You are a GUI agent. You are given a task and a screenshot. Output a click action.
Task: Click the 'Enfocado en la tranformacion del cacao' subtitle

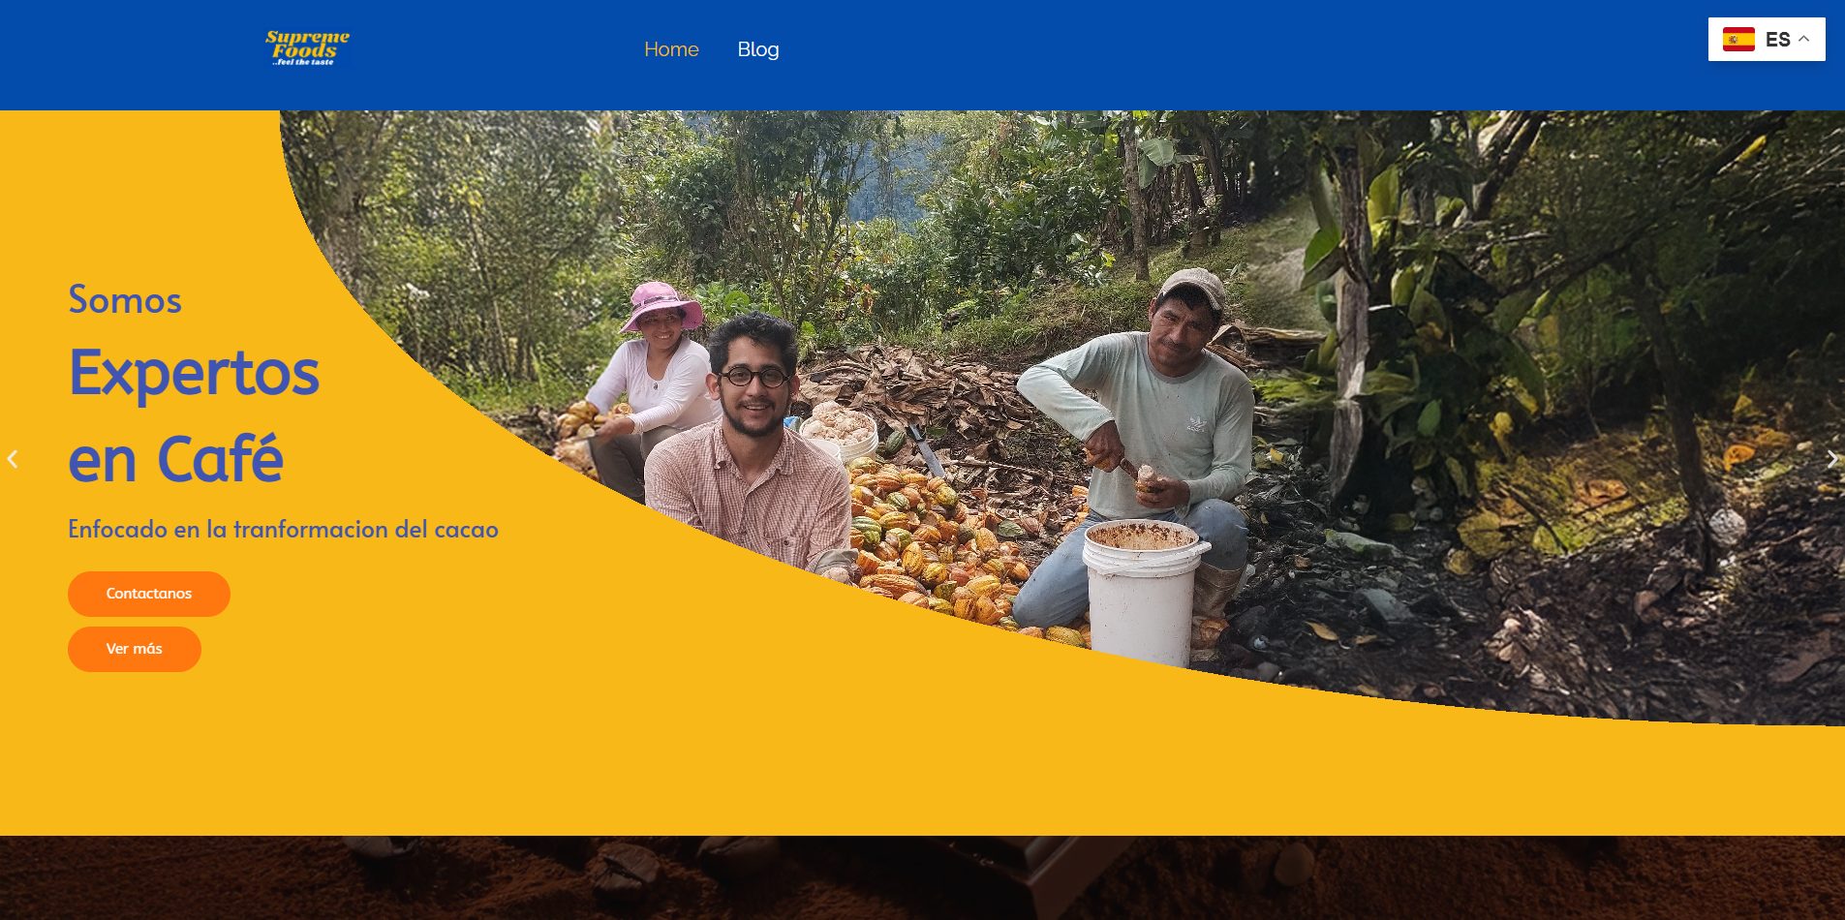click(x=283, y=530)
